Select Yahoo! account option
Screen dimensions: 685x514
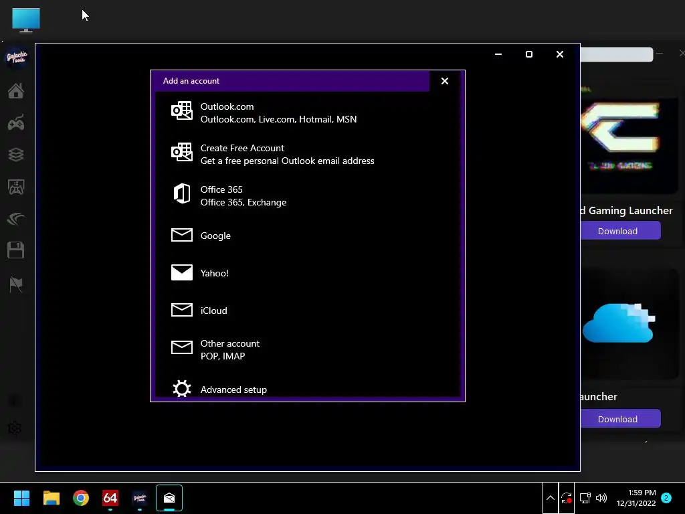[307, 273]
